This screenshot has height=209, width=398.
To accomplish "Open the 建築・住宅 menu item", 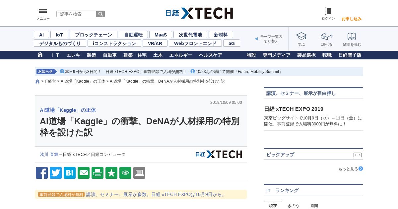I will pos(135,55).
